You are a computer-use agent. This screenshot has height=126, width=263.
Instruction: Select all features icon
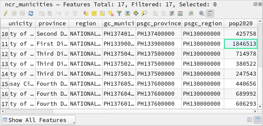point(94,14)
